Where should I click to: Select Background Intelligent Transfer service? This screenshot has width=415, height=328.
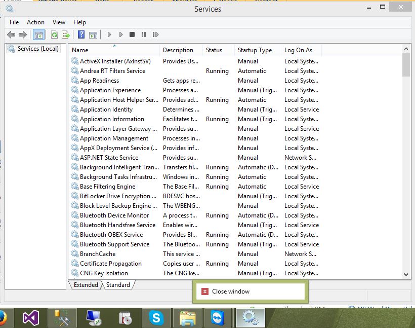[x=195, y=167]
